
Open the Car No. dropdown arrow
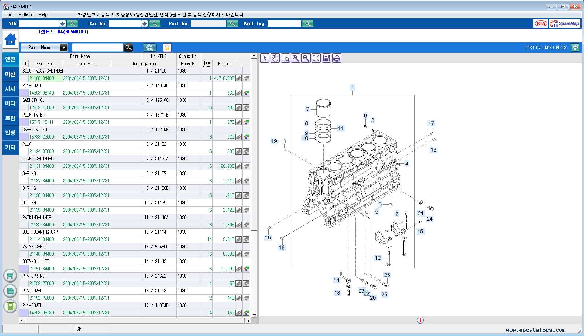tap(144, 23)
